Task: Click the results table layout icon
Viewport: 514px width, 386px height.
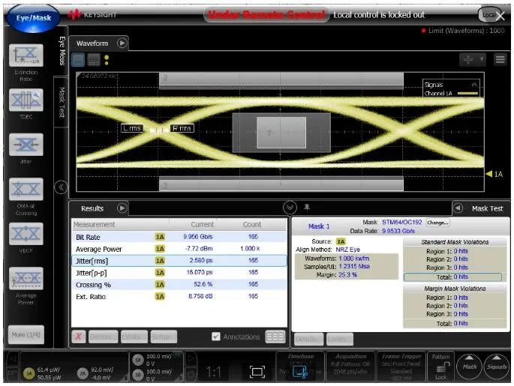Action: (x=275, y=337)
